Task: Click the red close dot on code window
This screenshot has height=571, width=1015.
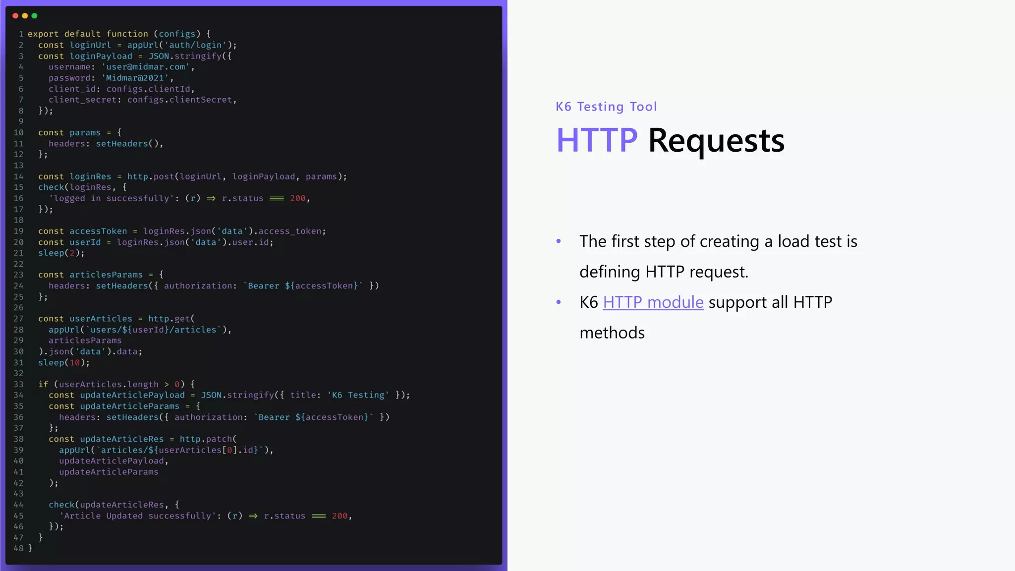Action: tap(15, 16)
